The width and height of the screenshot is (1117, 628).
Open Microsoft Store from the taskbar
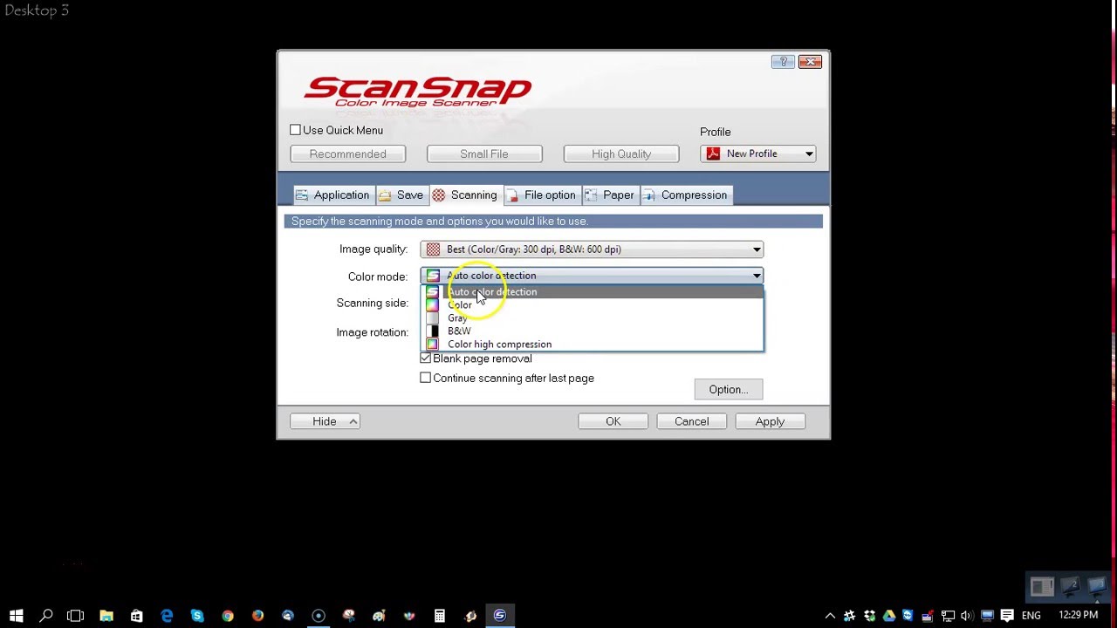pos(136,616)
